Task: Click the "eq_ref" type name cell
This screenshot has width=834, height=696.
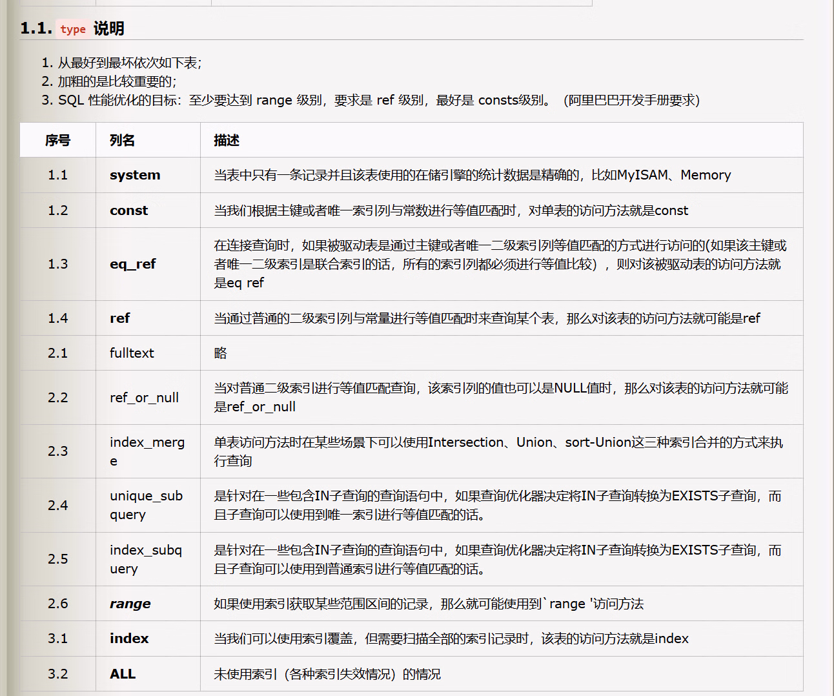Action: point(132,264)
